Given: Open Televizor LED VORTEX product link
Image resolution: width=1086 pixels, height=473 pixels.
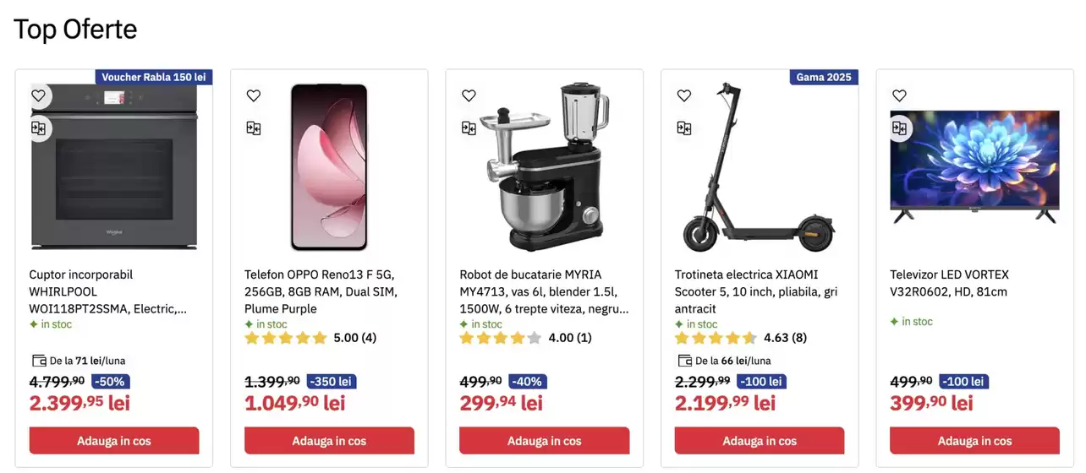Looking at the screenshot, I should click(949, 283).
